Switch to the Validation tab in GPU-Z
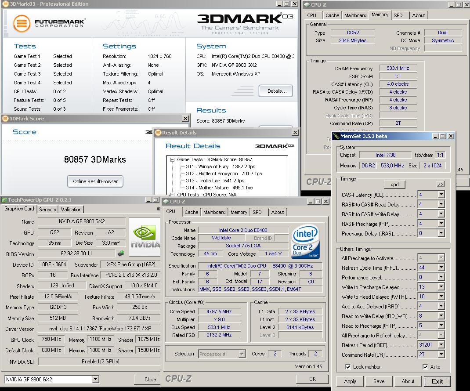The height and width of the screenshot is (391, 470). [71, 209]
